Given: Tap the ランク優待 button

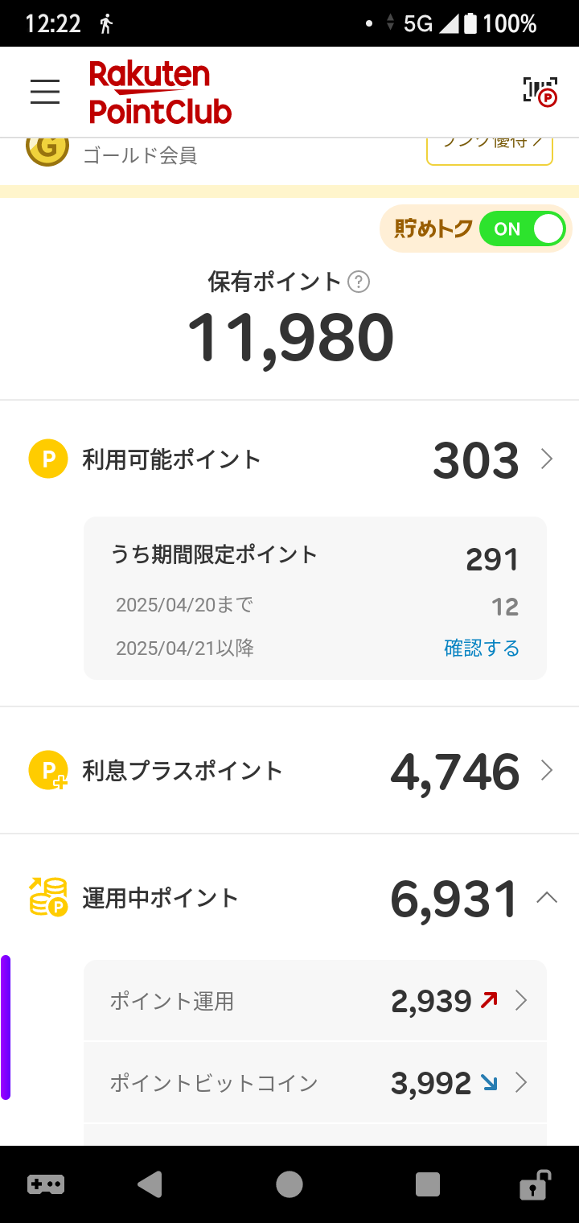Looking at the screenshot, I should 490,150.
